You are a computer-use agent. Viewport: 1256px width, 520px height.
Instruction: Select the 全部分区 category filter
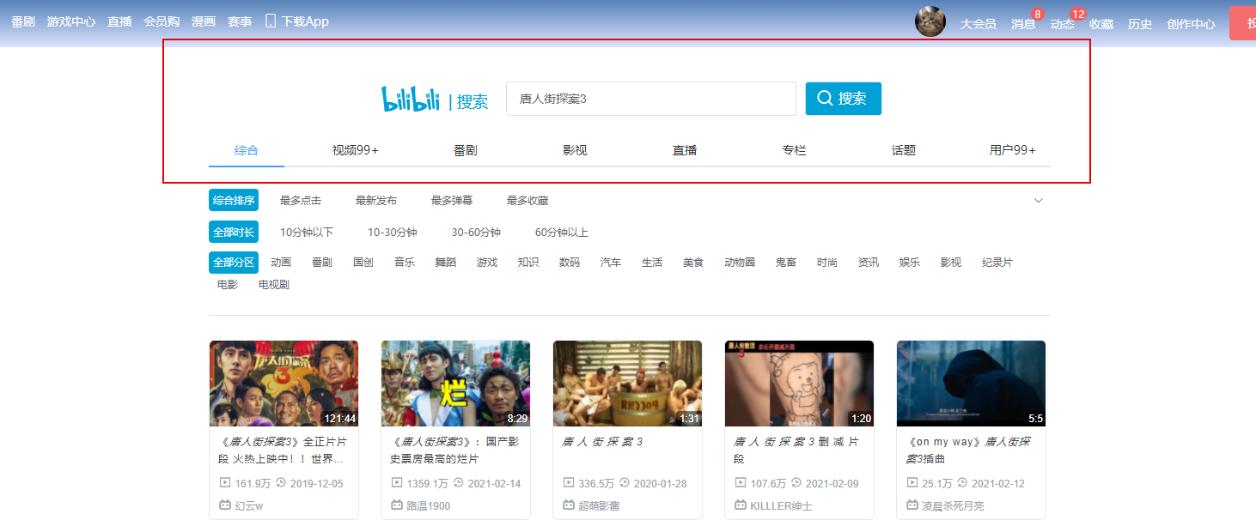tap(234, 263)
